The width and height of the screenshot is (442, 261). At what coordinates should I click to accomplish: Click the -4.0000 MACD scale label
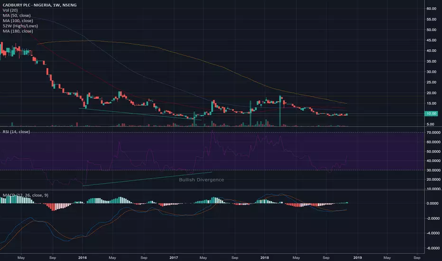(x=433, y=233)
